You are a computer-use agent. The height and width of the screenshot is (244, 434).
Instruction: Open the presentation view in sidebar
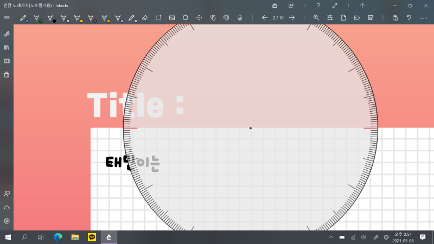(7, 61)
